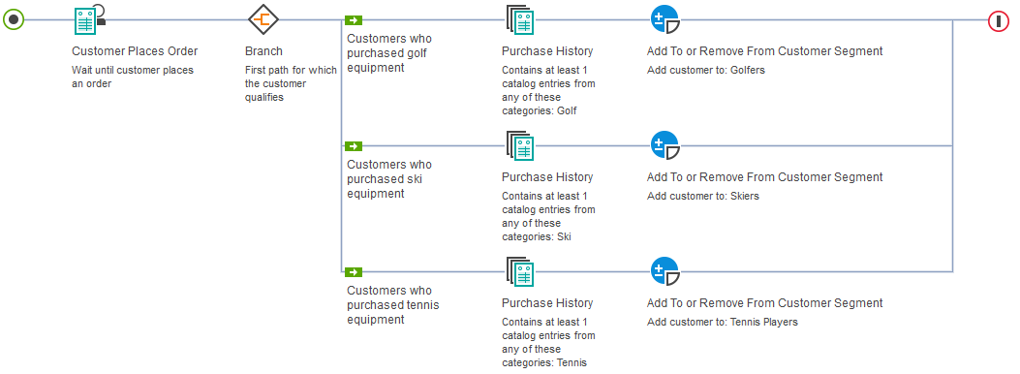Open Purchase History icon for Ski category

[x=520, y=146]
